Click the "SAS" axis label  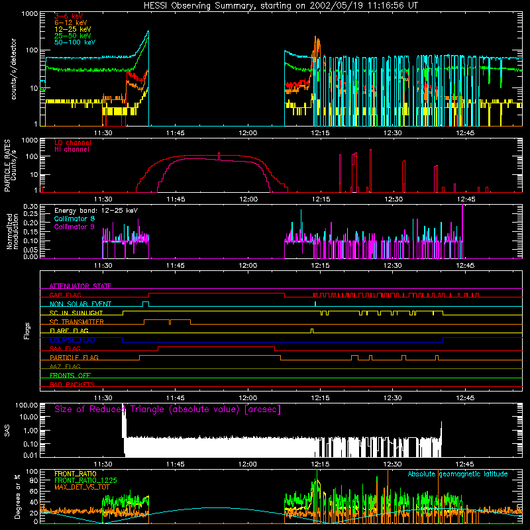click(7, 431)
